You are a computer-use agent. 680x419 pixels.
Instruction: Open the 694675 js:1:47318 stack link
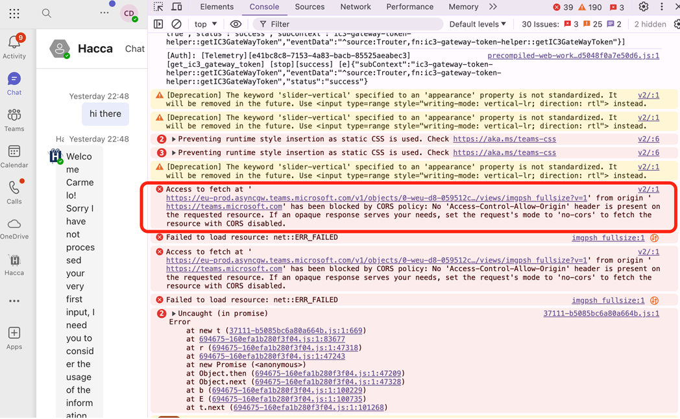click(285, 348)
